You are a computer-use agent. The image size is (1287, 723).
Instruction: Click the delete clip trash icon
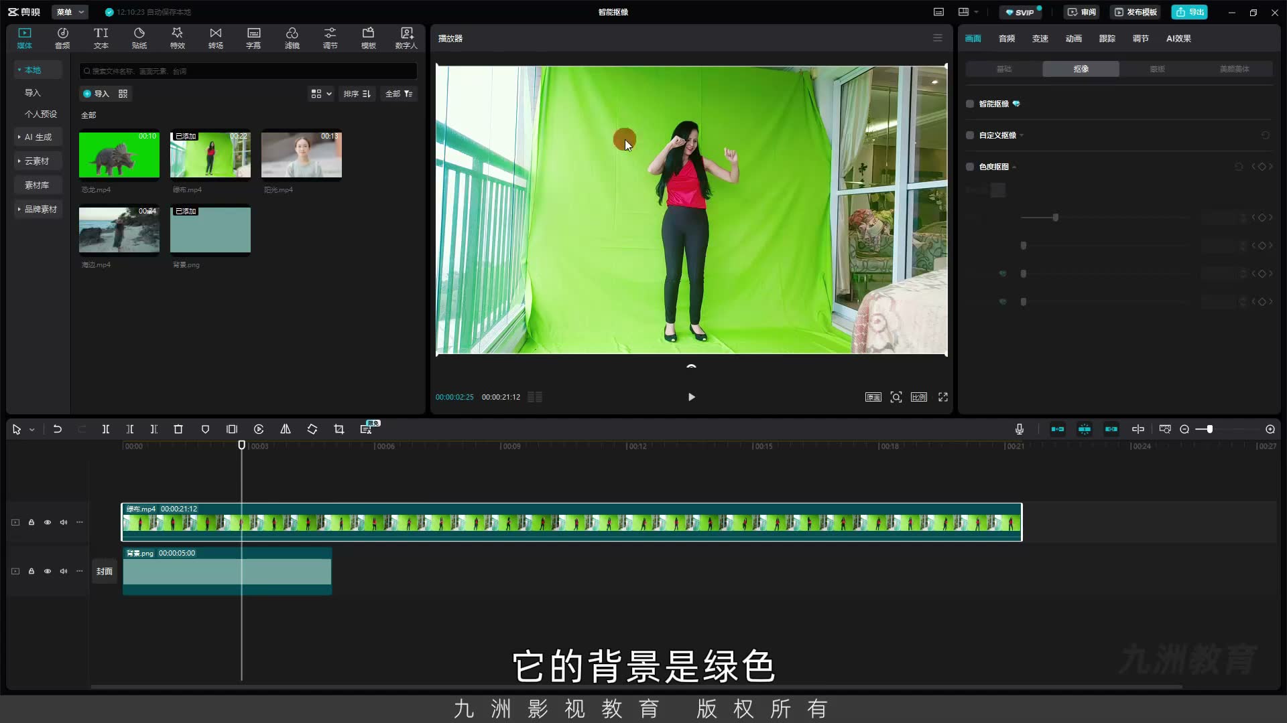(x=178, y=429)
